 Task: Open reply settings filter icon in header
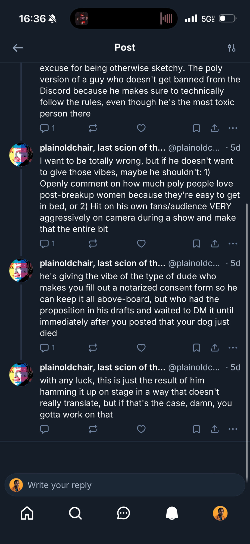(x=232, y=48)
